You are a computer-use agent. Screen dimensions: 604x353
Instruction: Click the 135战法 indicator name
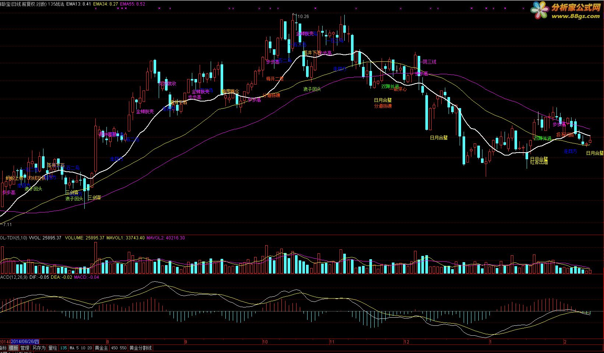tap(56, 4)
